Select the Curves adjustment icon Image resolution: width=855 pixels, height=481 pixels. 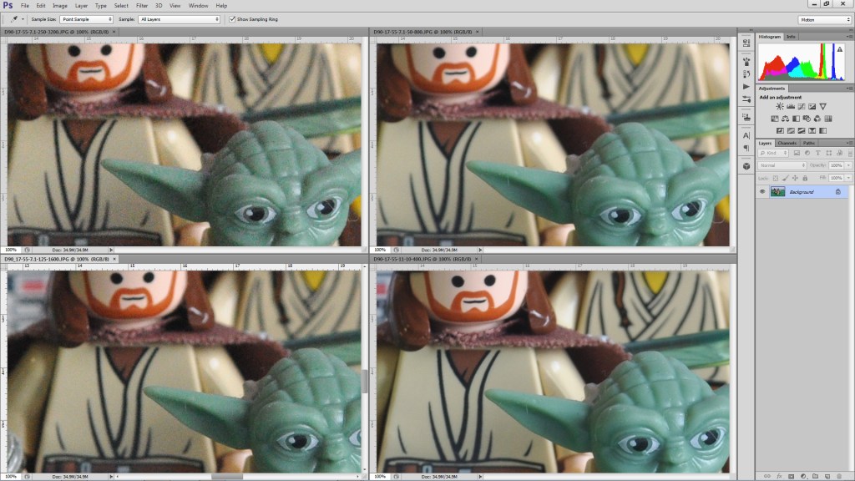[x=802, y=106]
